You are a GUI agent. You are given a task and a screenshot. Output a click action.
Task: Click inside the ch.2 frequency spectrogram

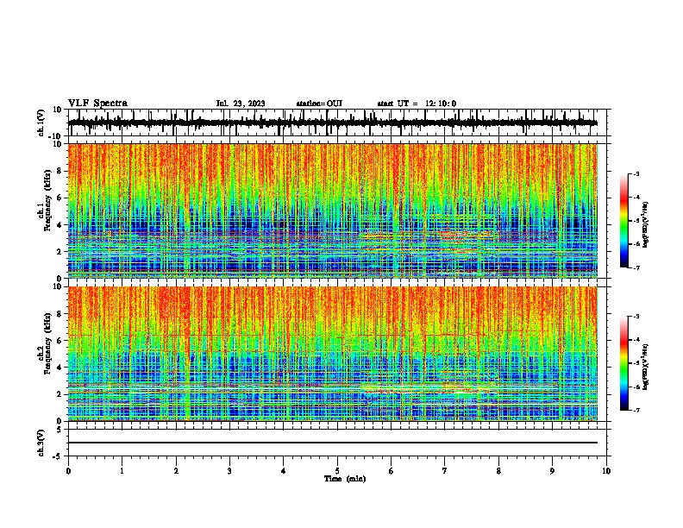tap(332, 354)
